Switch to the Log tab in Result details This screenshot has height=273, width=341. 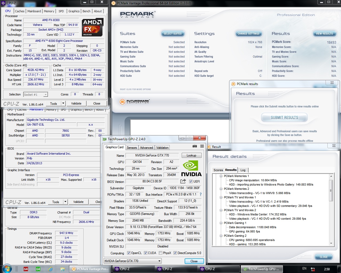click(x=243, y=170)
